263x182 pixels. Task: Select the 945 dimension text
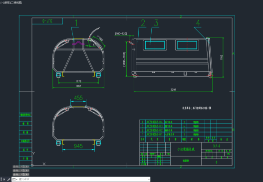(x=78, y=146)
